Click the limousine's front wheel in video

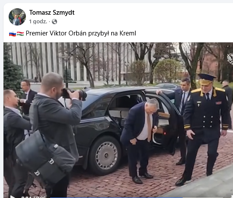[x=106, y=155]
